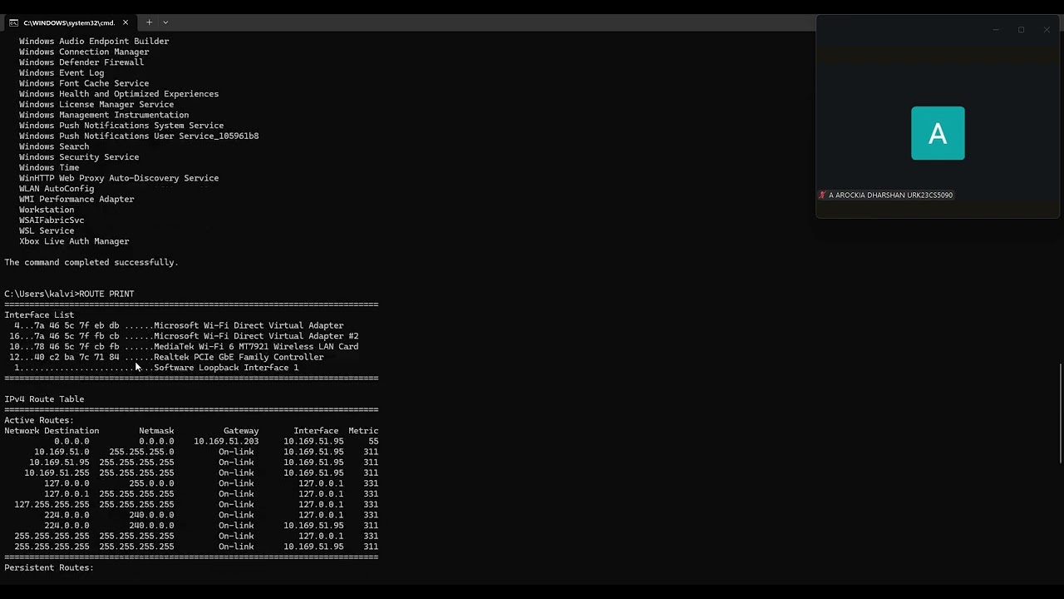Click 'Realtek PCIe GbE Family Controller' entry

(x=239, y=357)
